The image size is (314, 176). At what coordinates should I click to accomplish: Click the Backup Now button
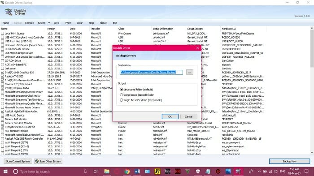pos(290,161)
